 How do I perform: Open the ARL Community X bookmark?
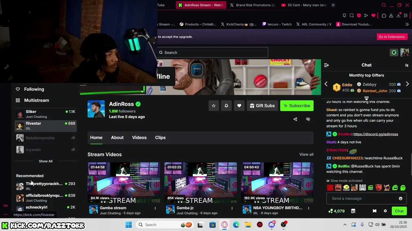[314, 24]
